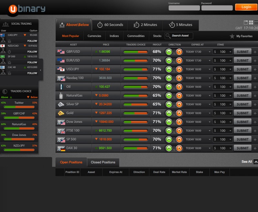Click the Social Trading people icon
Screen dimensions: 258x212
5,24
